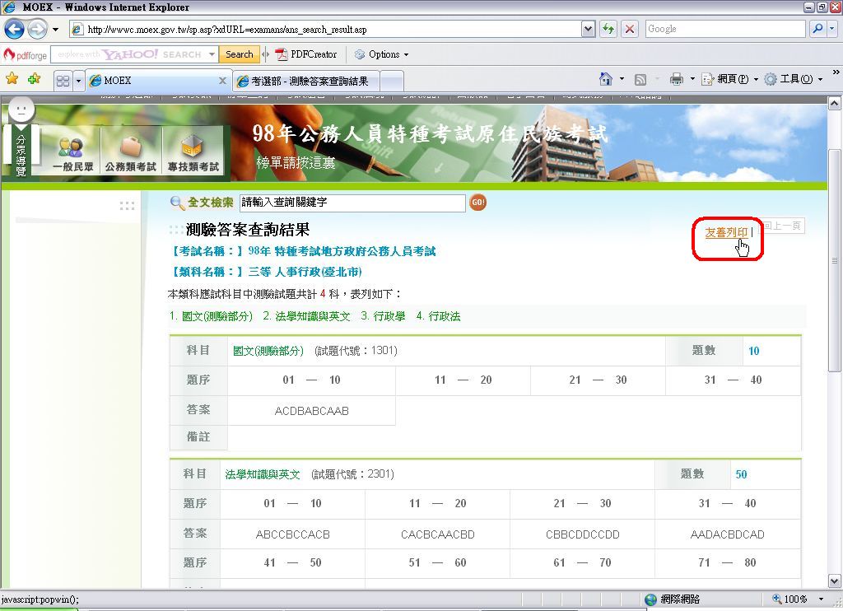Open the Quick Tabs grid icon
The width and height of the screenshot is (843, 611).
(63, 81)
